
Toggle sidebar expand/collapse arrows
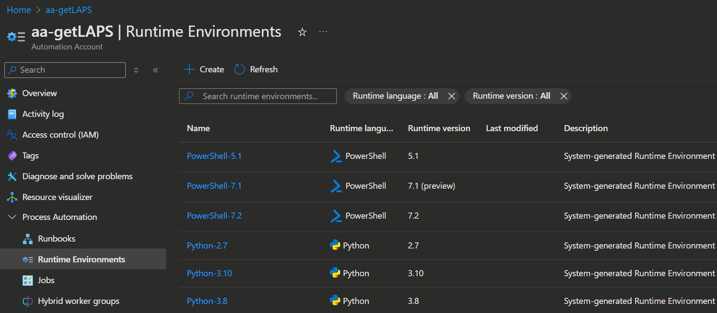136,70
